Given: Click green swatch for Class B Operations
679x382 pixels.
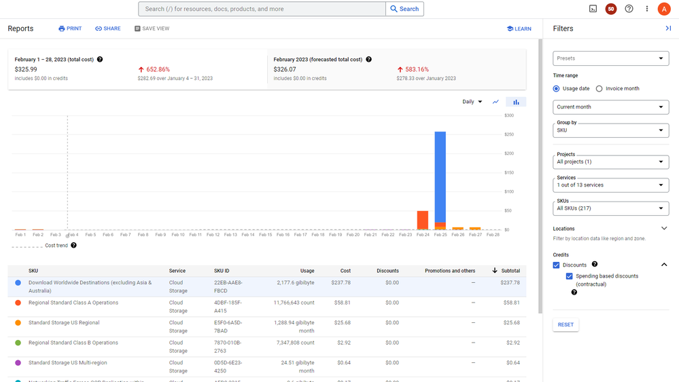Looking at the screenshot, I should click(18, 343).
